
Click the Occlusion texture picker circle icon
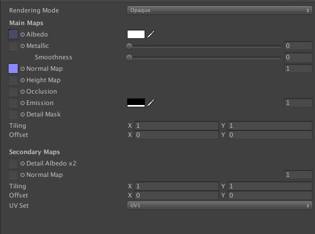[22, 92]
